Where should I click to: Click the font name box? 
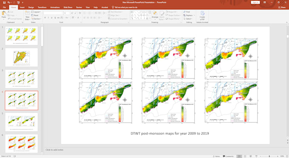(x=53, y=13)
